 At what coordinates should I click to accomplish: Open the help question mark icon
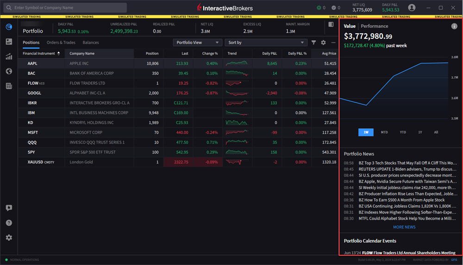tap(9, 223)
